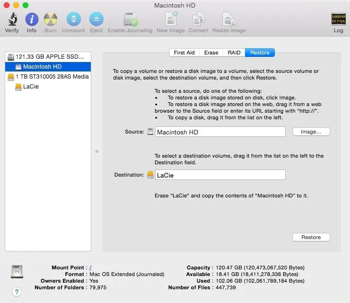Screen dimensions: 350x303
Task: Click the Enable Journaling icon
Action: [131, 19]
